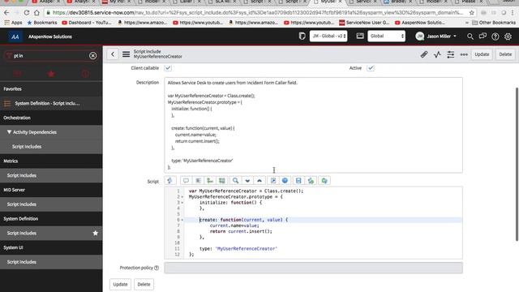
Task: Toggle full screen editor icon
Action: pyautogui.click(x=273, y=180)
